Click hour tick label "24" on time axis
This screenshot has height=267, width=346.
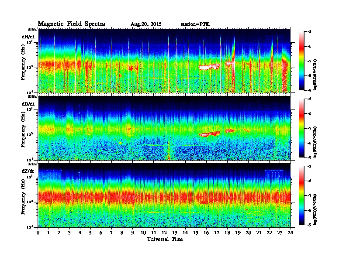tap(291, 233)
